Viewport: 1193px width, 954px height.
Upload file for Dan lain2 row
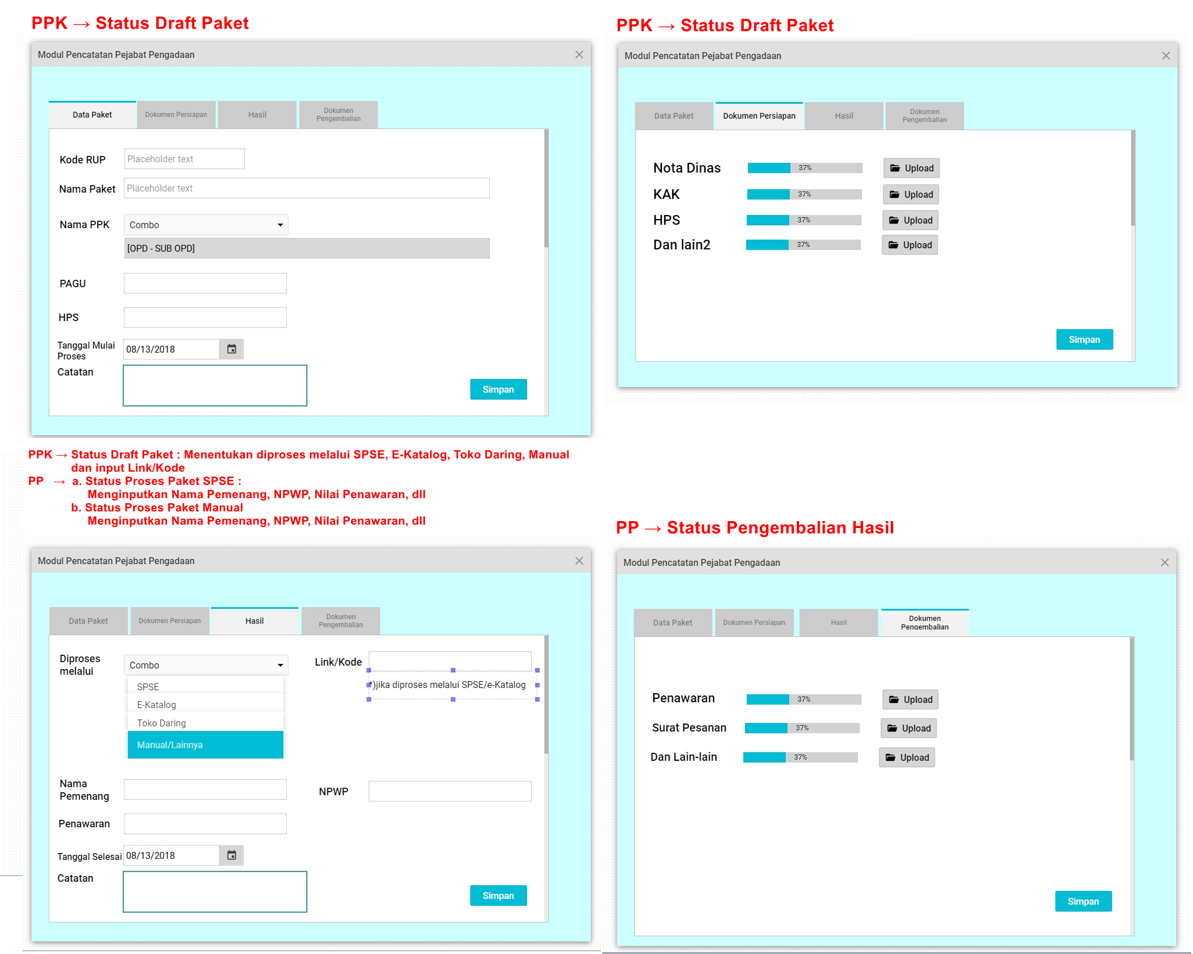pos(910,245)
